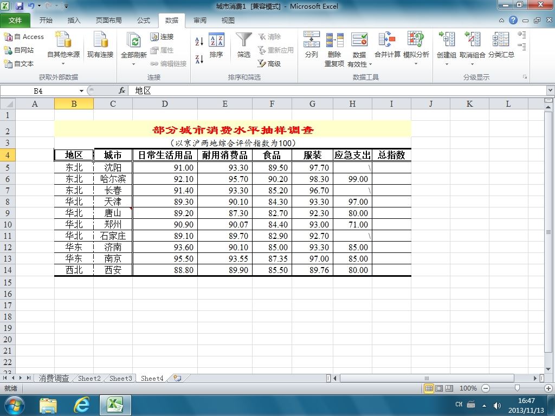Open consolidate (合并计算)
The width and height of the screenshot is (555, 416).
click(x=387, y=44)
